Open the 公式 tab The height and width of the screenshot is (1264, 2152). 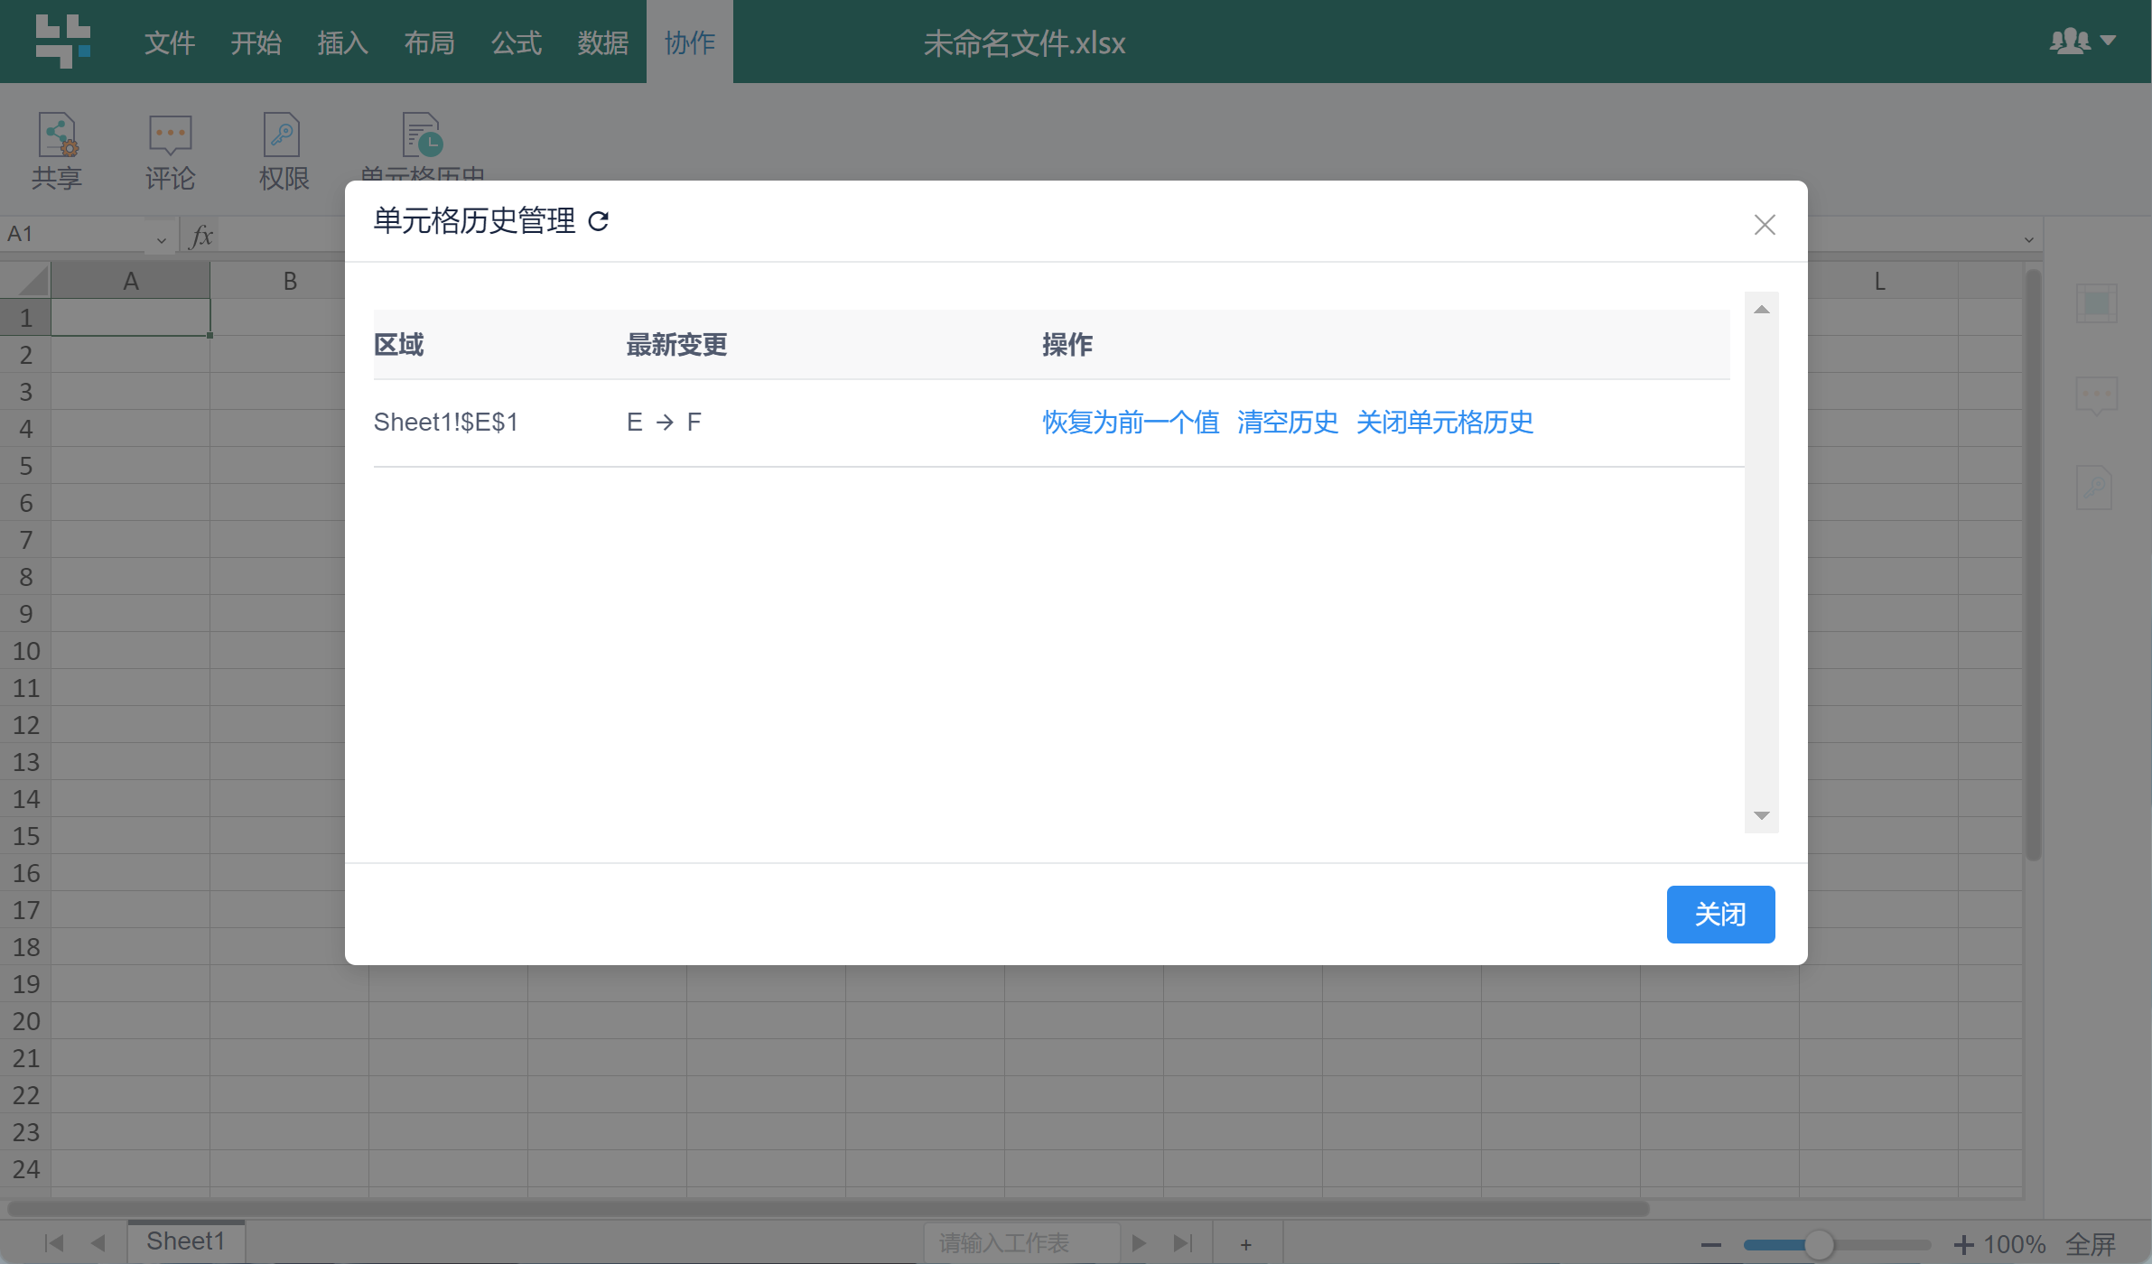tap(517, 42)
